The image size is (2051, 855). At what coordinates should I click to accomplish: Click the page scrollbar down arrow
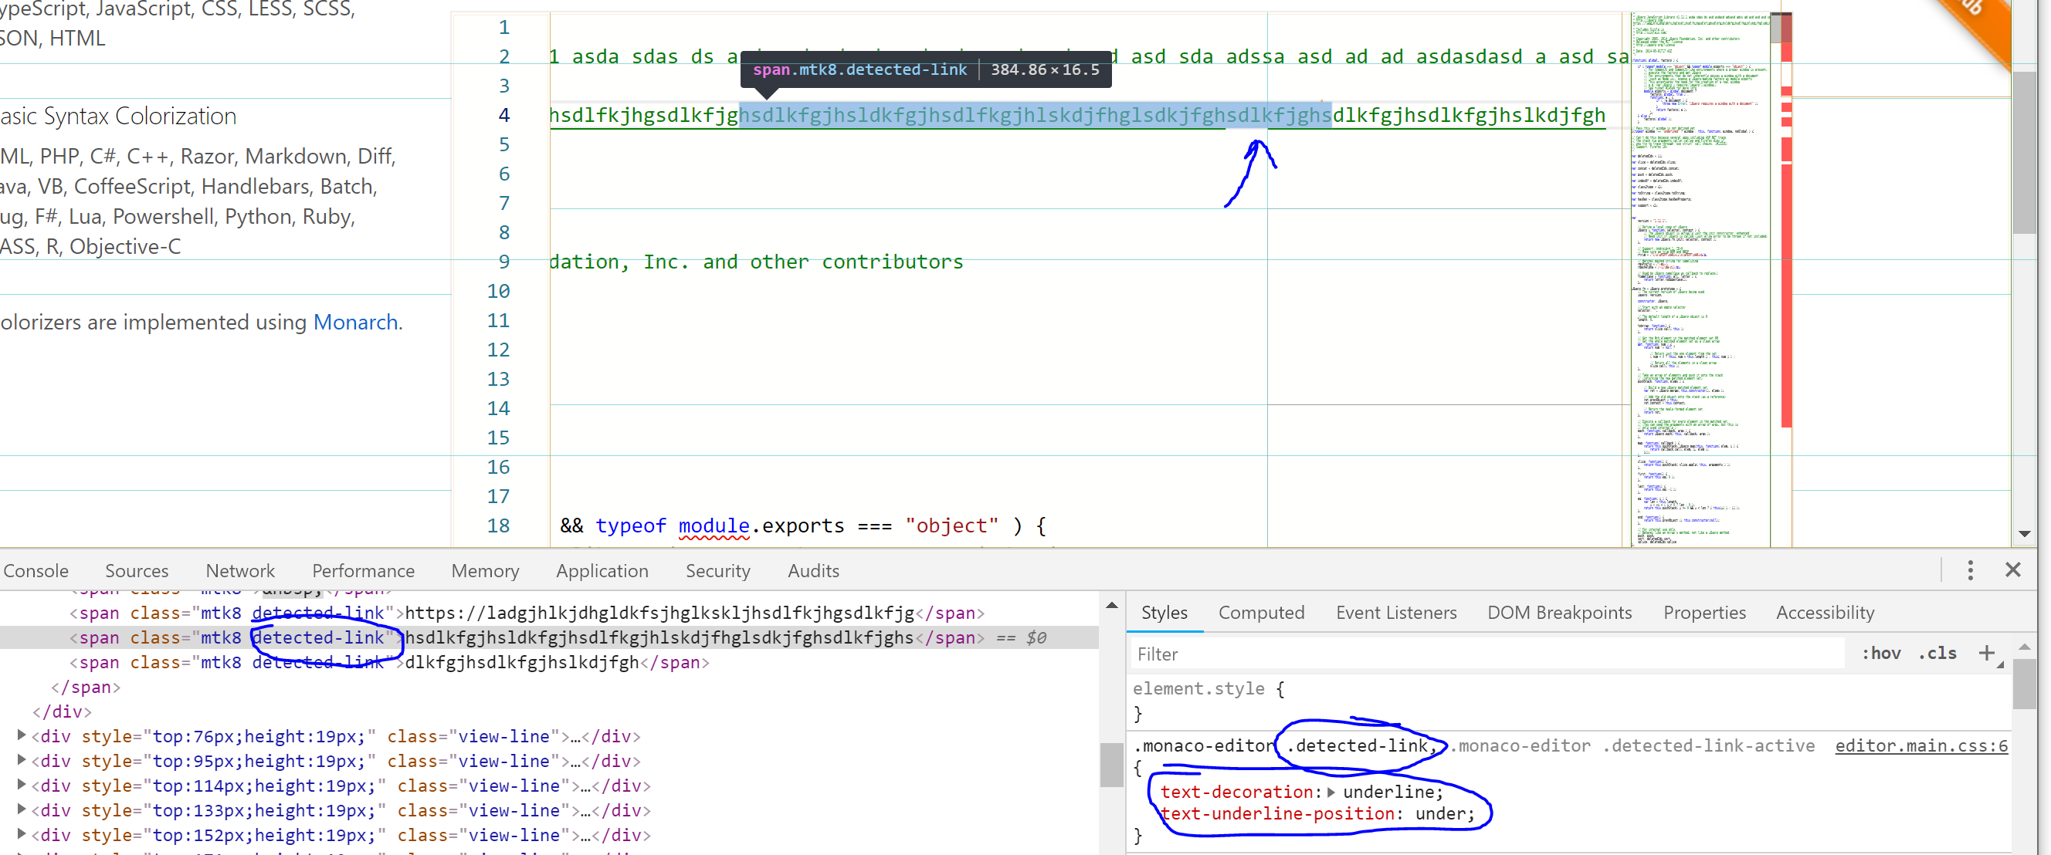coord(2023,534)
